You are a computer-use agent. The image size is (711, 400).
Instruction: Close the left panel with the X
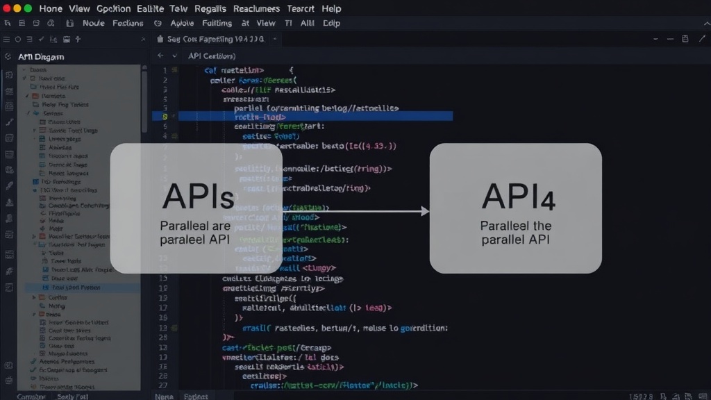click(x=143, y=40)
